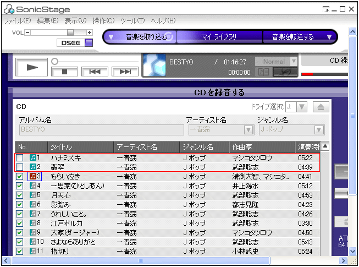Expand the left arrow of 音楽を取り込む
This screenshot has height=267, width=359.
coord(111,37)
